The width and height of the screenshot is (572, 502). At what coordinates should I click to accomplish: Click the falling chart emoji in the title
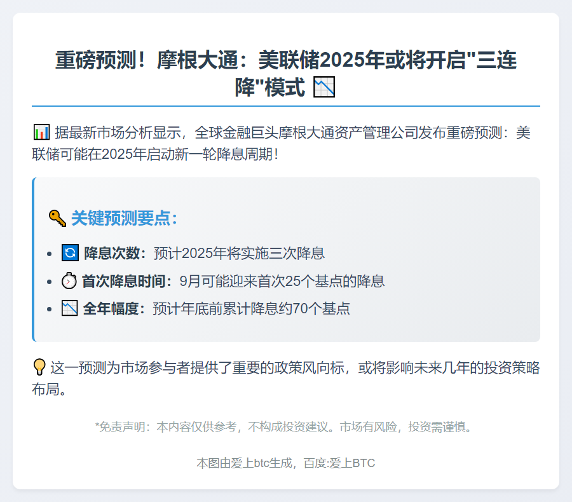tap(324, 87)
